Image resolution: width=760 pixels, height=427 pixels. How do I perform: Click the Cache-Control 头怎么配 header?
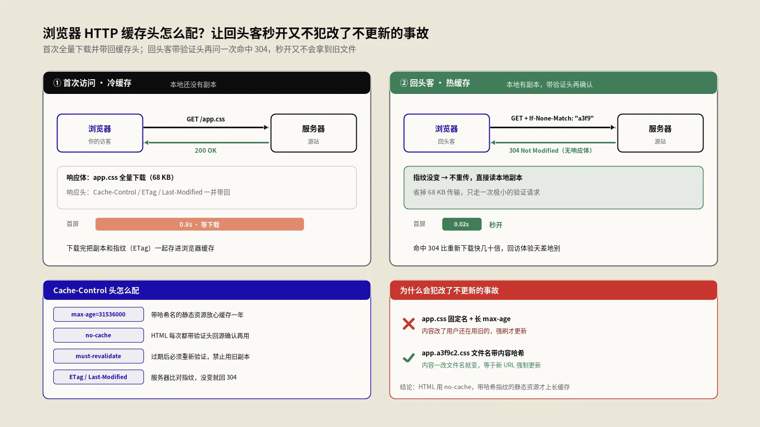207,290
